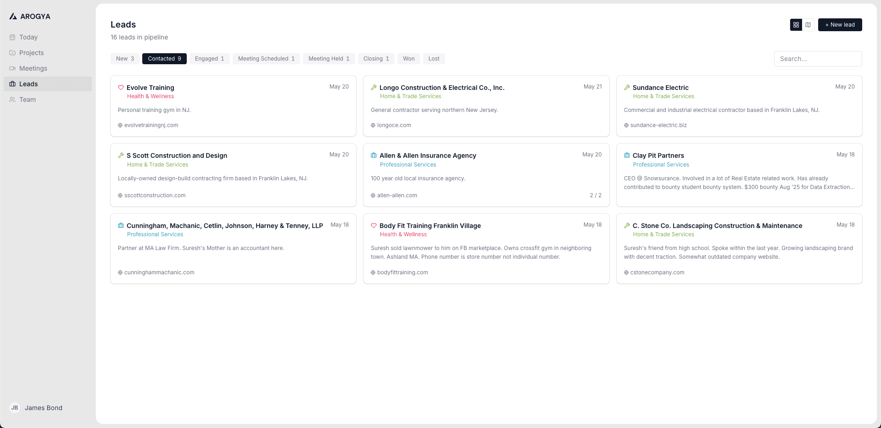Open James Bond profile name

[44, 408]
